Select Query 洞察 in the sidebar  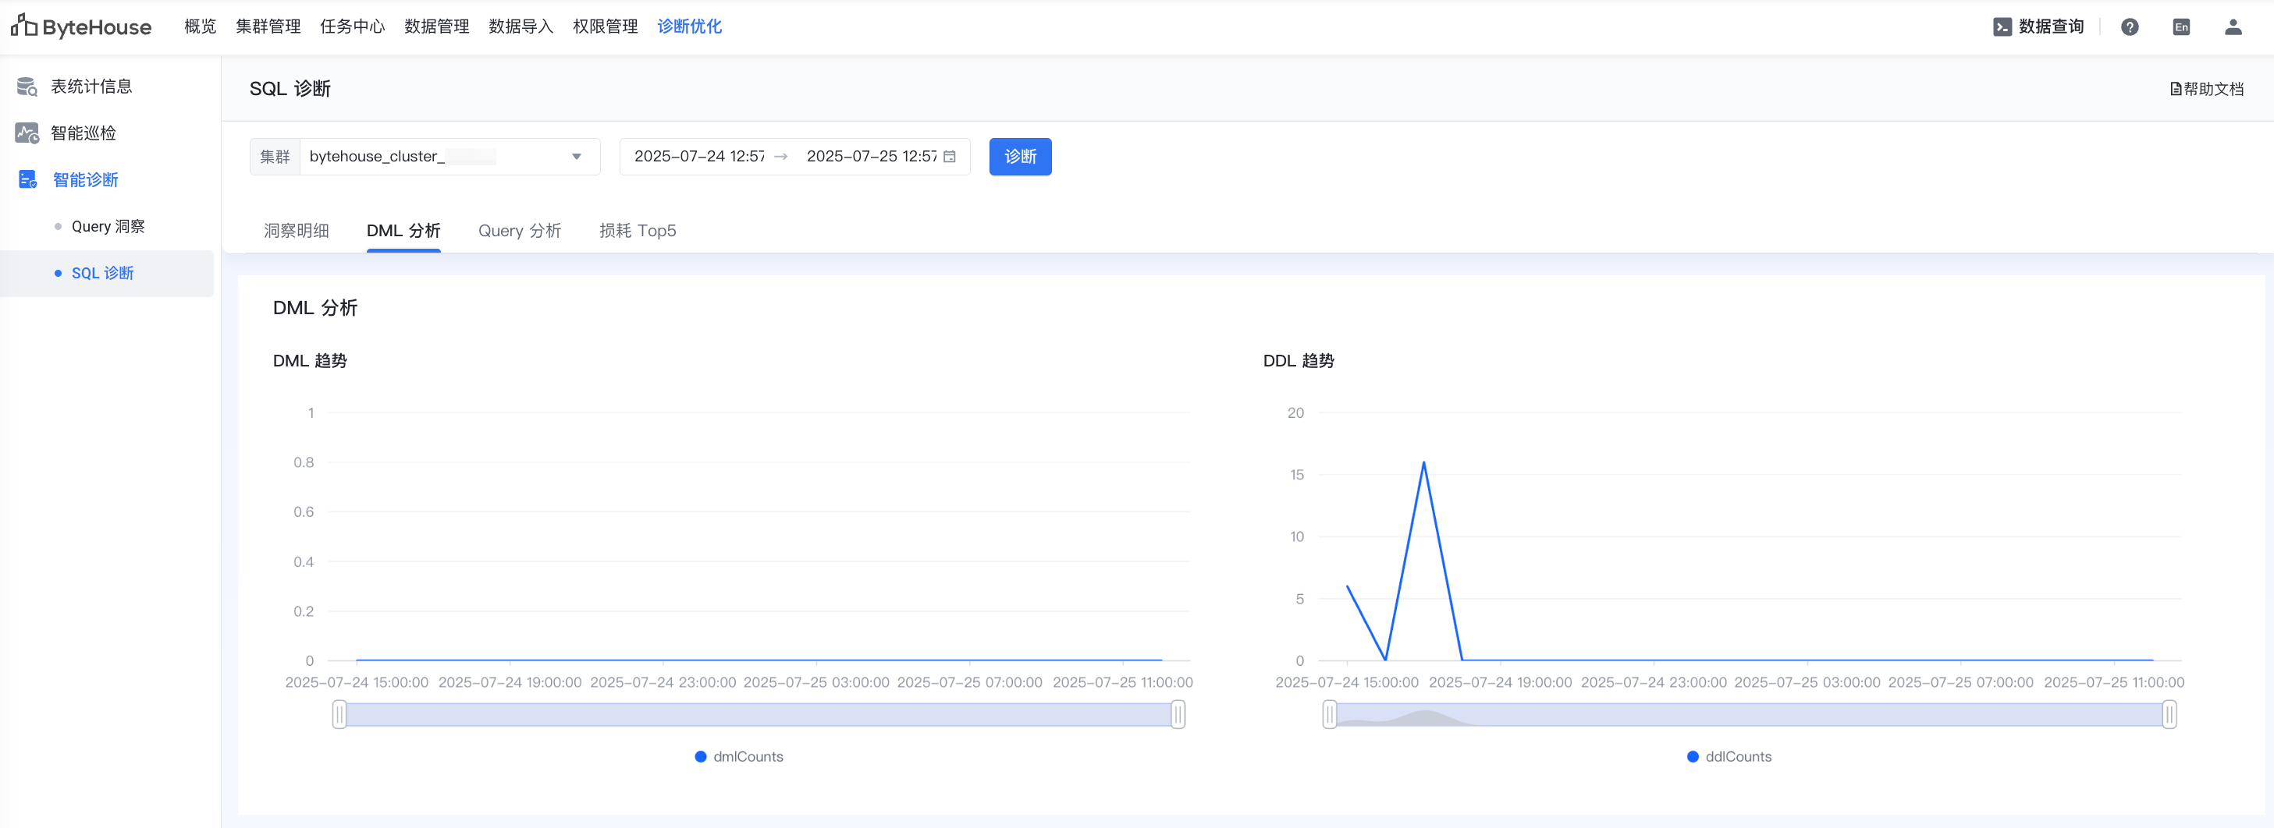108,227
